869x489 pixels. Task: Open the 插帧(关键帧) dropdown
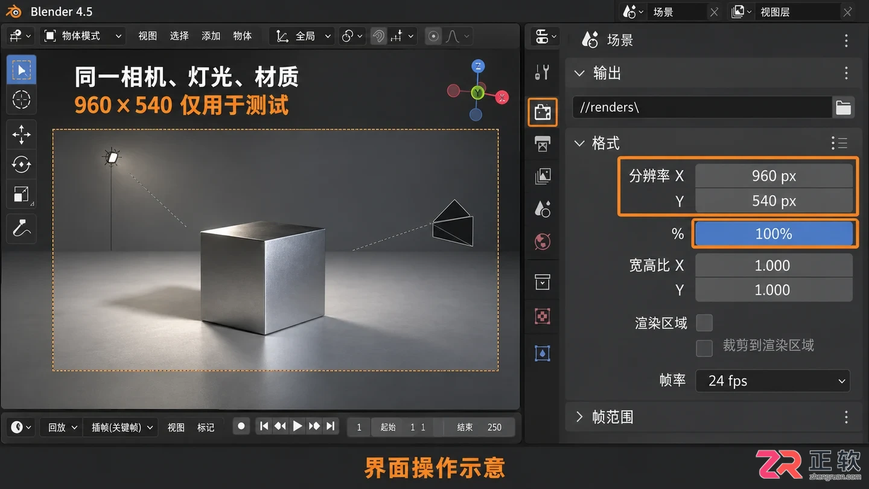(121, 427)
